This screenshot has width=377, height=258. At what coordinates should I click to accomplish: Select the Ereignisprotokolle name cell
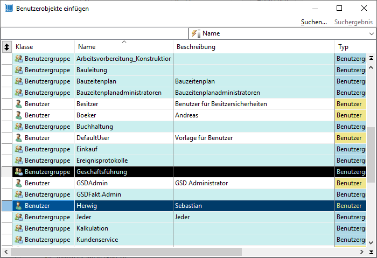tap(124, 161)
